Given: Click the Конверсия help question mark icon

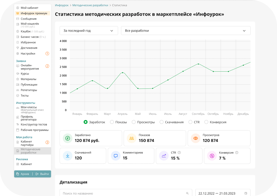Looking at the screenshot, I should click(x=237, y=153).
